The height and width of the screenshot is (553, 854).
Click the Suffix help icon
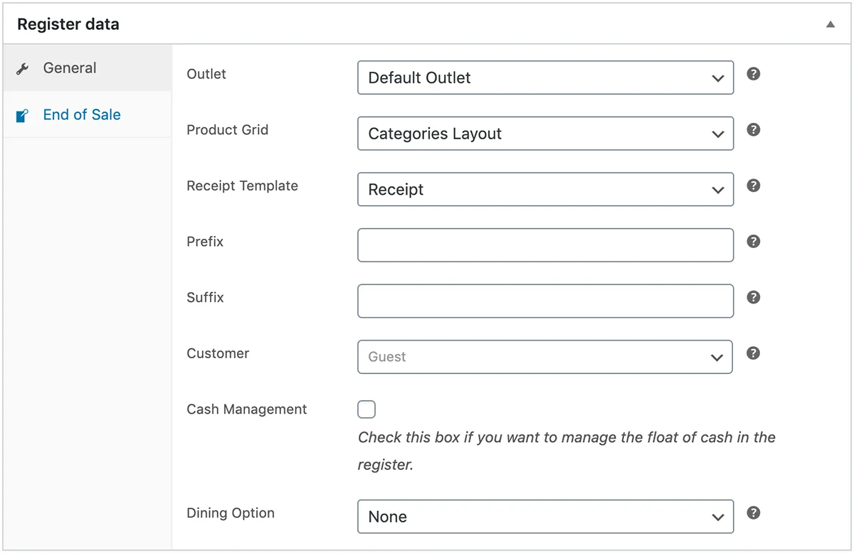click(753, 297)
